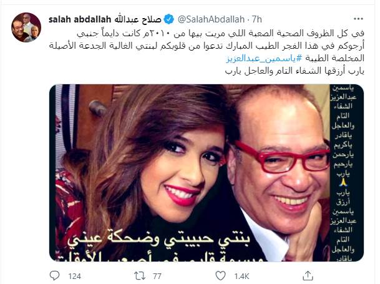Screen dimensions: 380x284
Task: Click the Arabic name صلاح عبدالله
Action: click(x=138, y=19)
